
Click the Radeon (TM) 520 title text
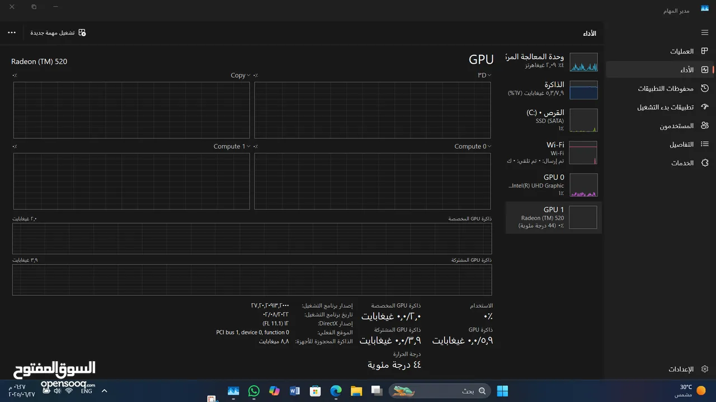point(39,61)
